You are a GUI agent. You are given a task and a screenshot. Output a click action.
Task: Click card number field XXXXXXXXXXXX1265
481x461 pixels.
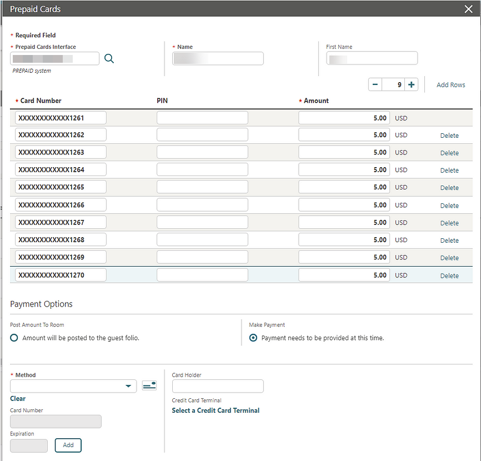click(x=61, y=187)
